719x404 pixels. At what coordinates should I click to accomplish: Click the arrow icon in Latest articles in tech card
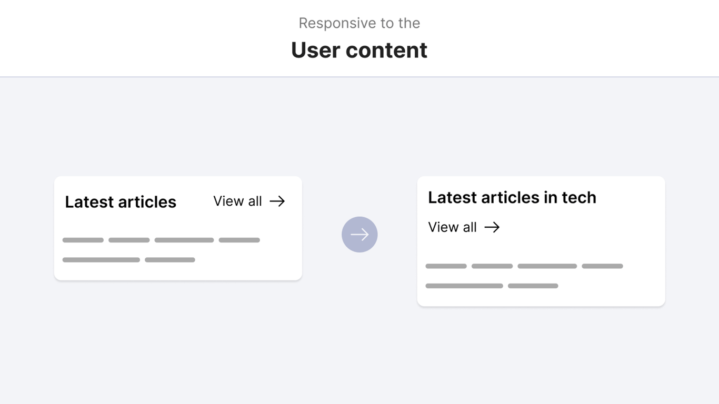(x=492, y=227)
